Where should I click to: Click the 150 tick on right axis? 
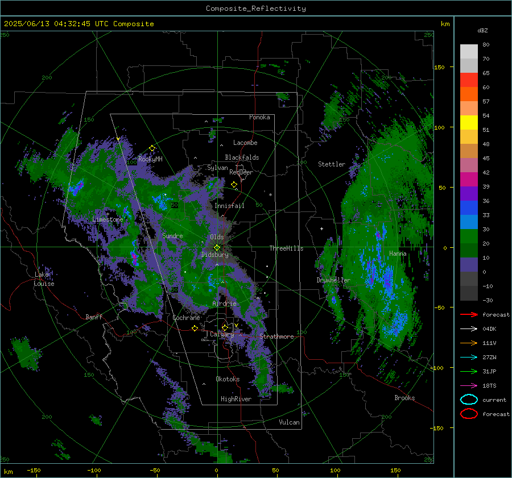pos(440,67)
